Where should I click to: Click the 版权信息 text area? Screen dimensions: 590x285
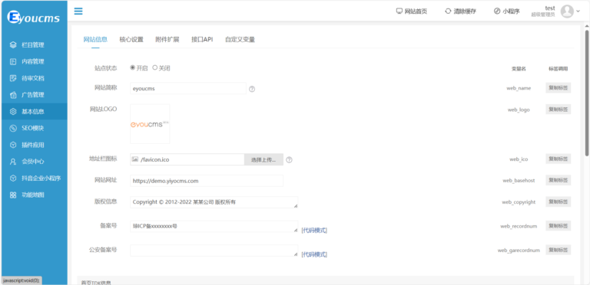point(214,202)
